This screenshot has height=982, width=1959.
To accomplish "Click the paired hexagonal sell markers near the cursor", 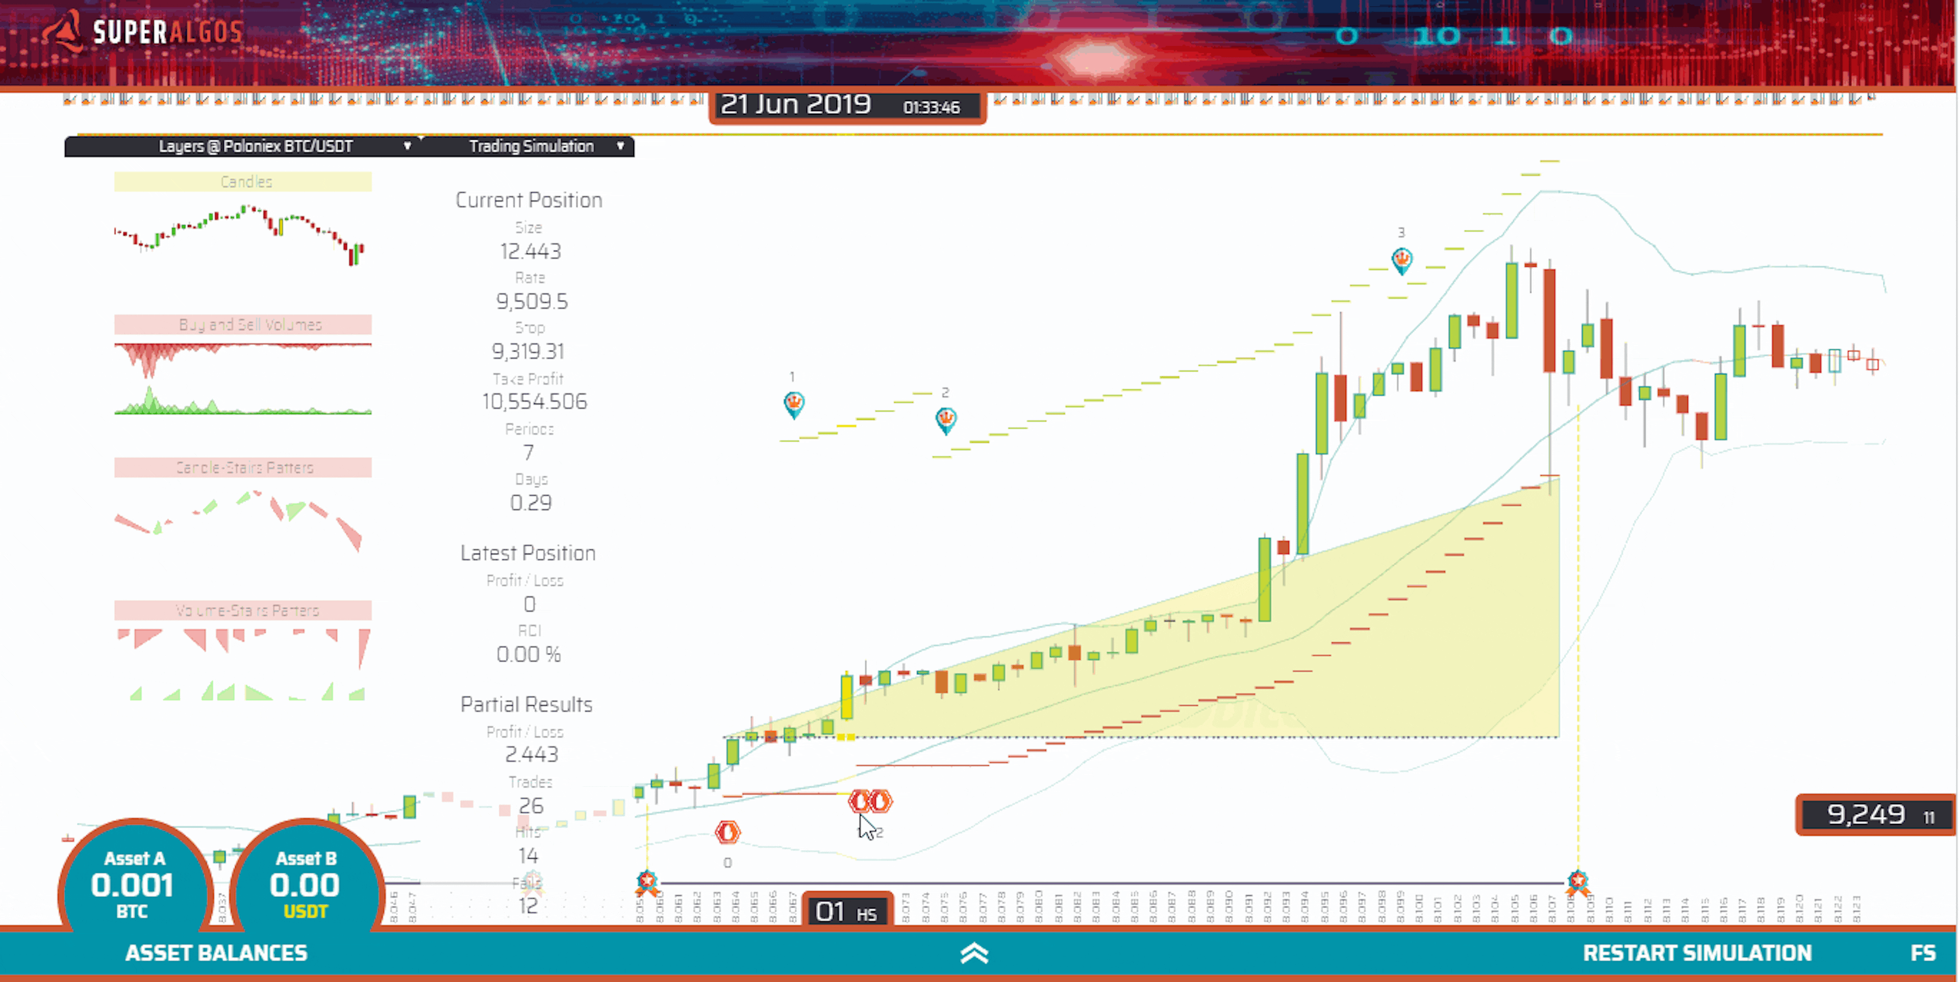I will [x=869, y=800].
